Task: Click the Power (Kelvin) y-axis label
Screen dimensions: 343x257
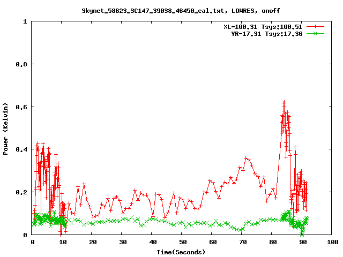Action: coord(5,129)
